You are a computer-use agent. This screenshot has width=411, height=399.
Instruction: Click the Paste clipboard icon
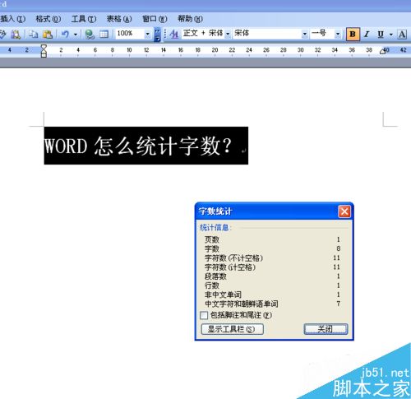click(48, 35)
